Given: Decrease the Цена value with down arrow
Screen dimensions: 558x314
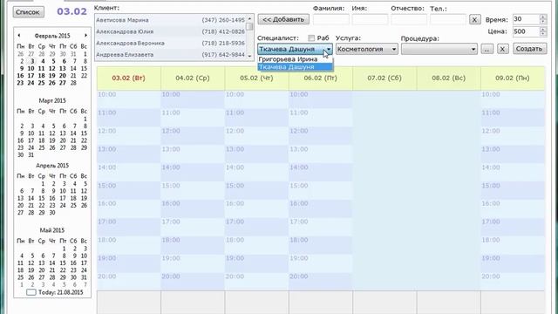Looking at the screenshot, I should coord(542,34).
